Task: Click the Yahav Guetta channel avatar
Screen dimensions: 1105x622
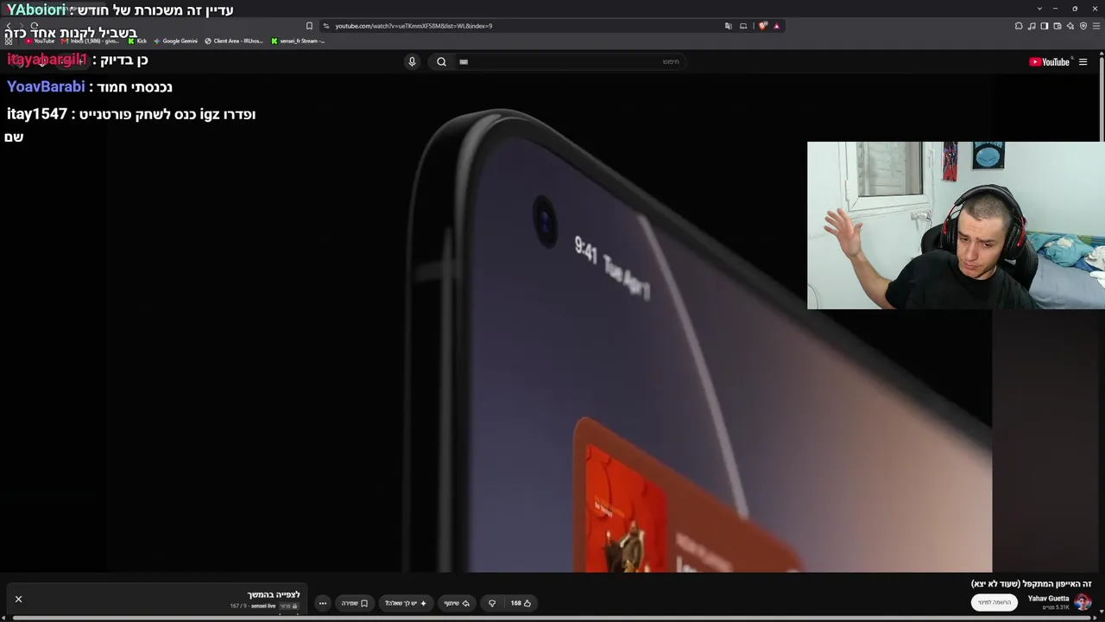Action: pos(1083,602)
